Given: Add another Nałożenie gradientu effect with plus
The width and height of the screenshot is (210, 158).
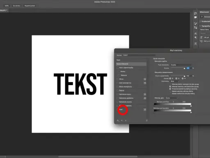Looking at the screenshot, I should (145, 98).
